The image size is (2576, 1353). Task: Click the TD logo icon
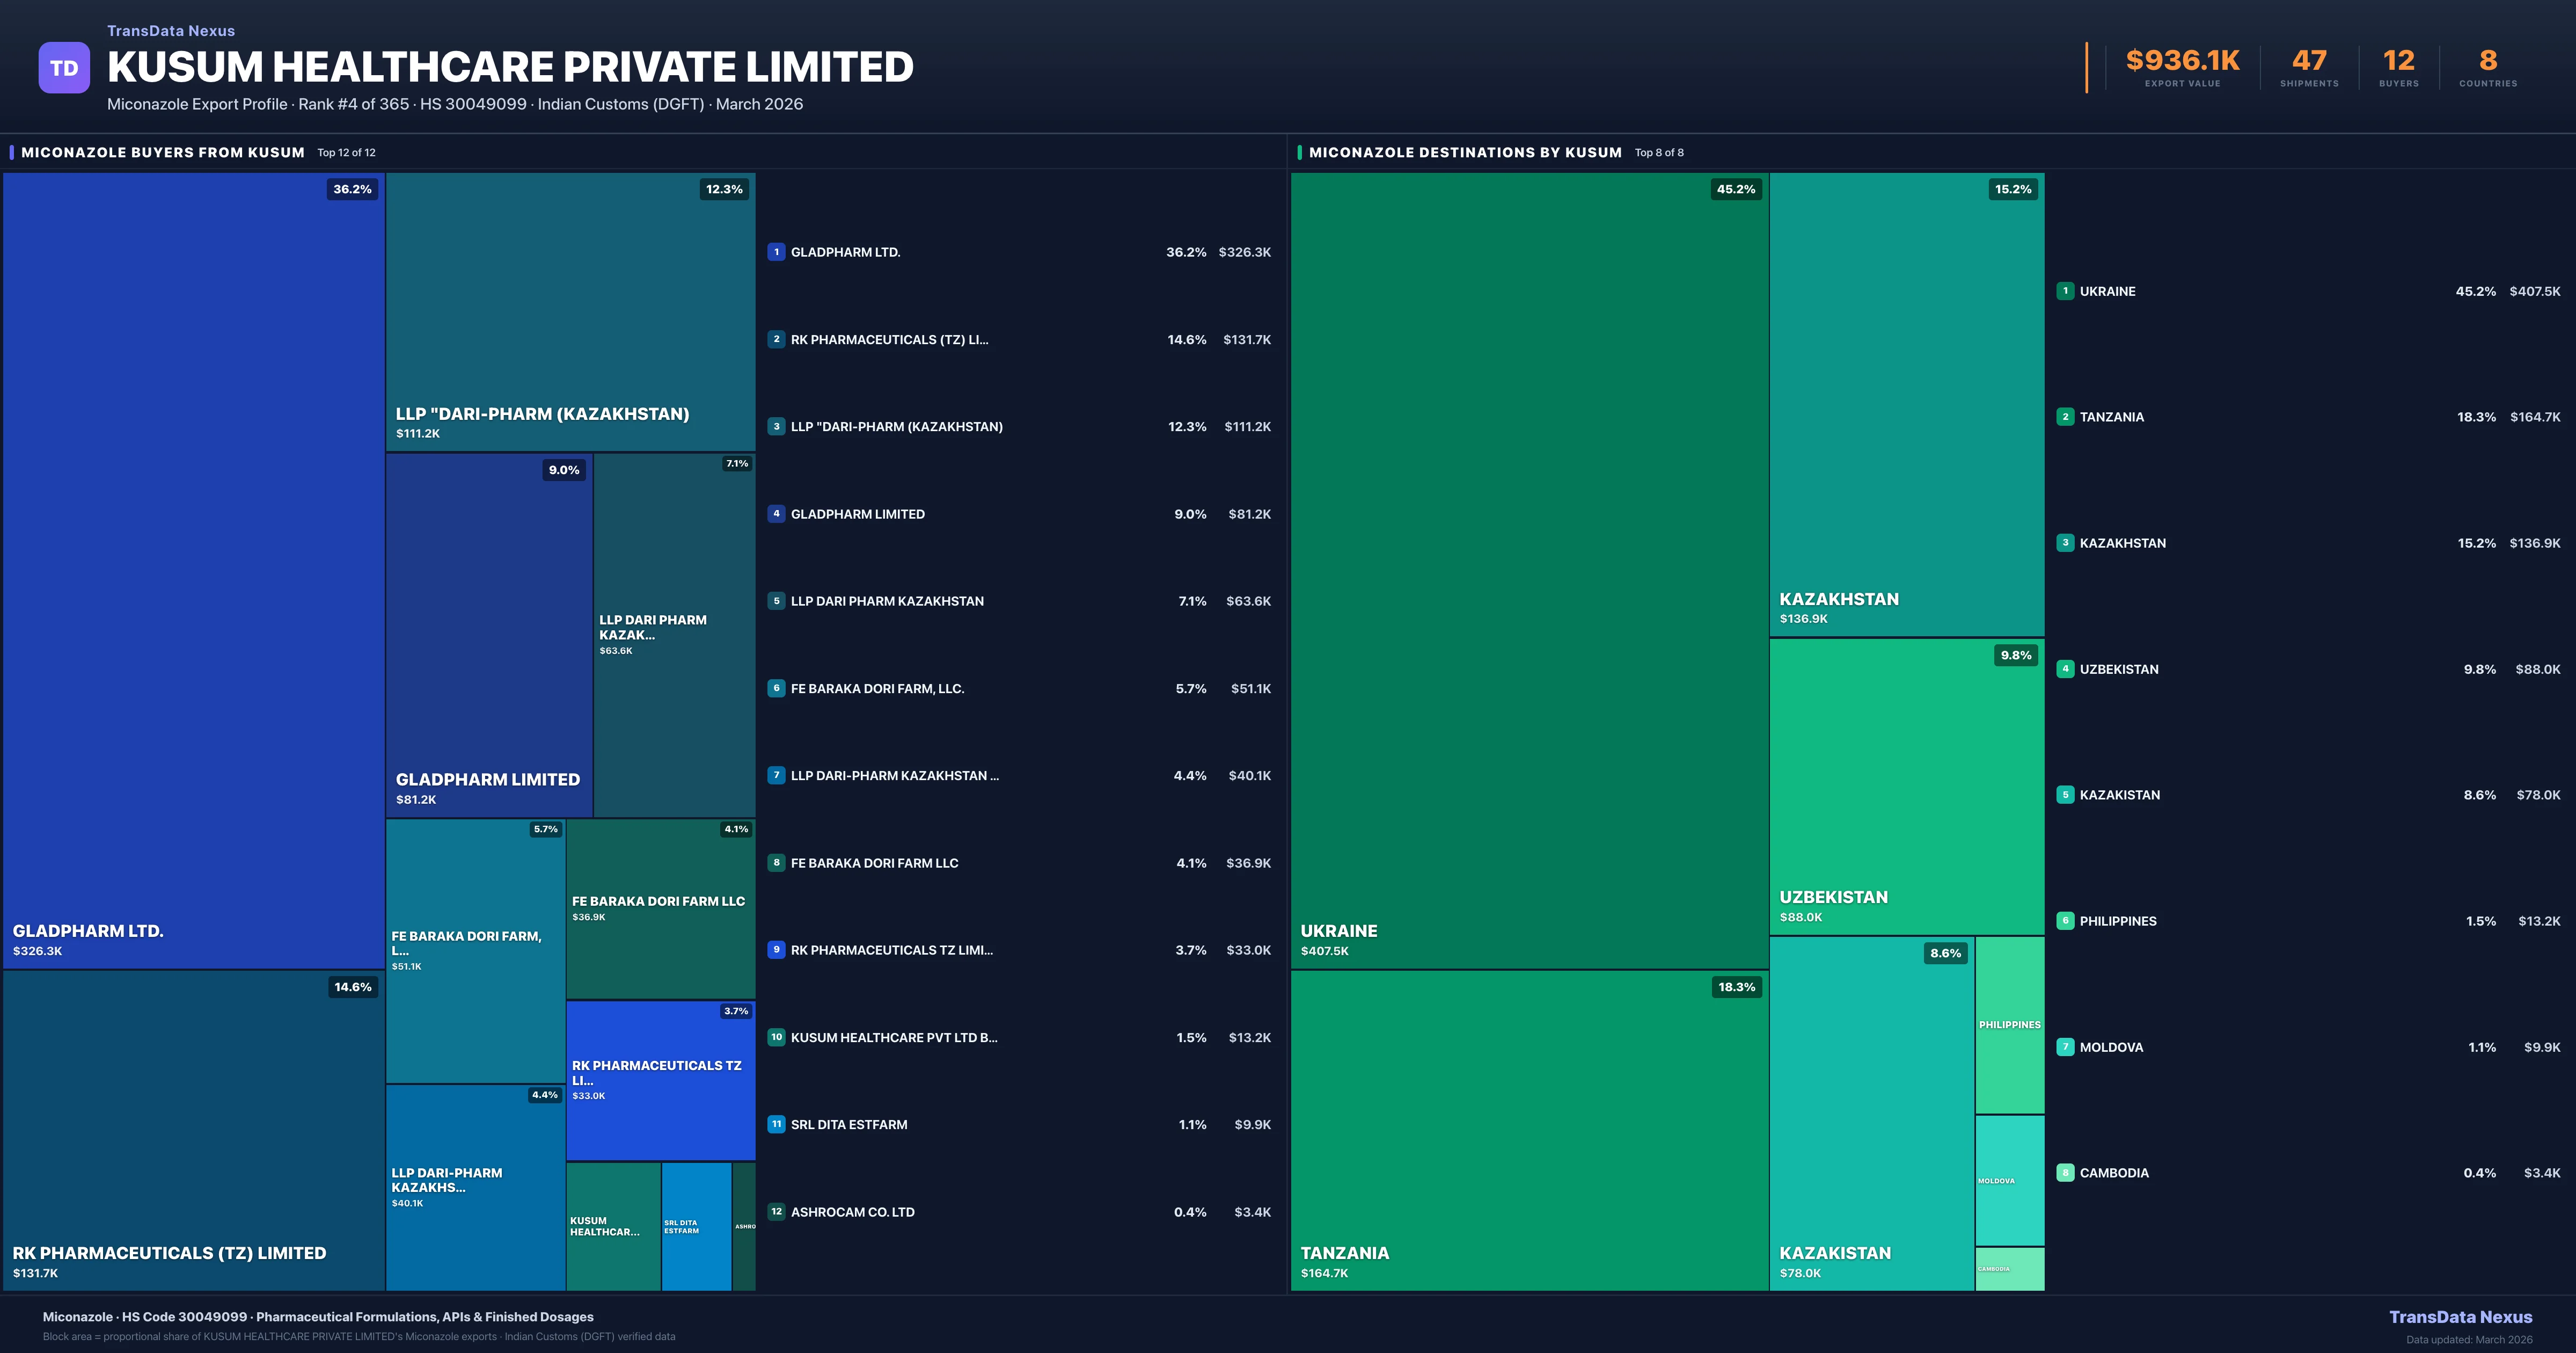64,68
